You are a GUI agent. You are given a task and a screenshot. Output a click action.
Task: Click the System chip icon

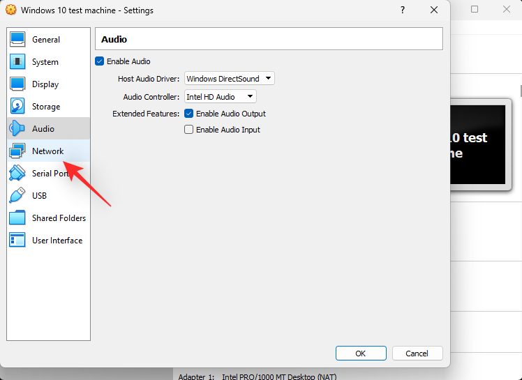point(17,62)
